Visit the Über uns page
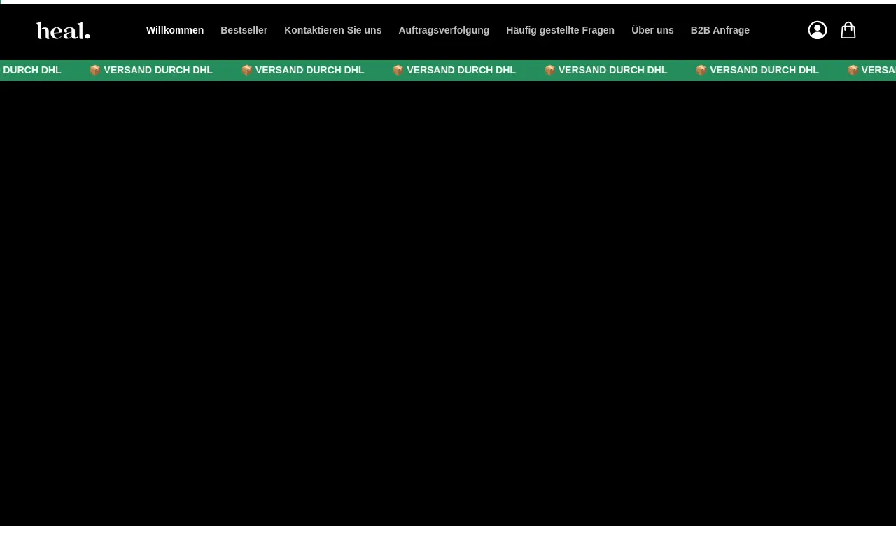The image size is (896, 560). point(652,30)
